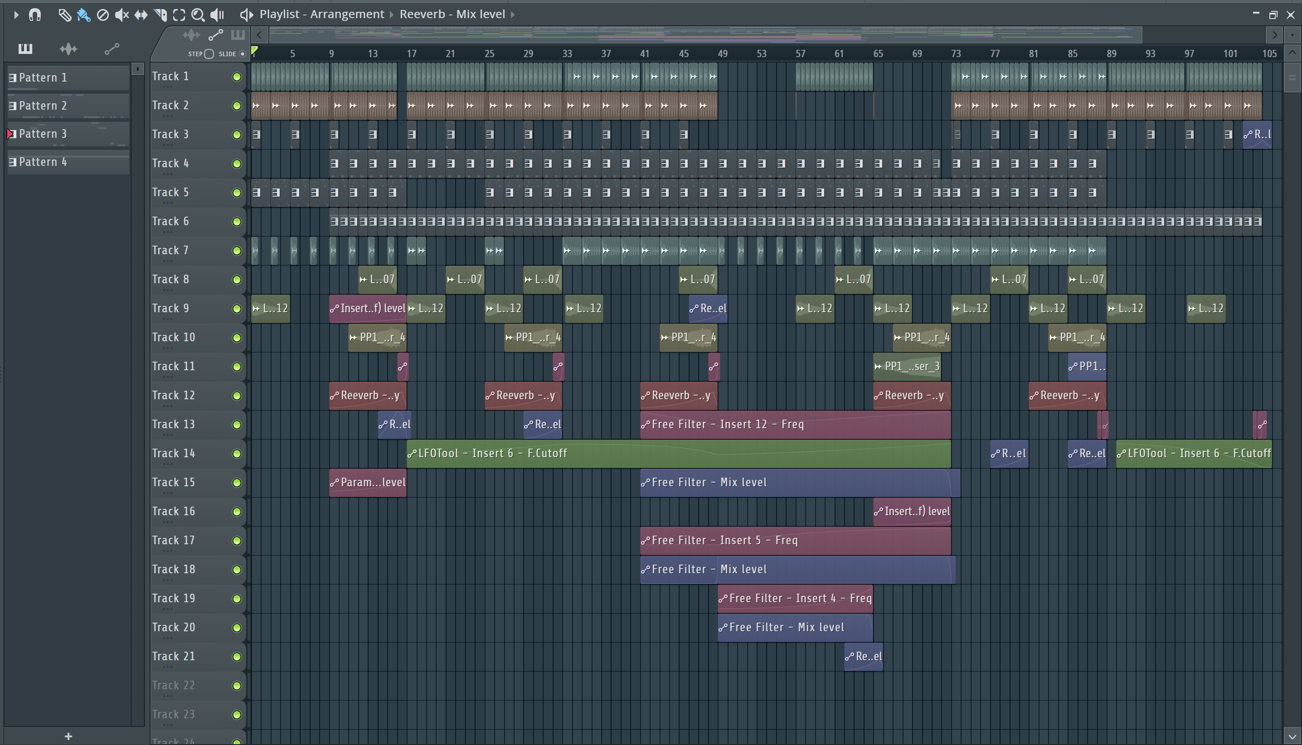This screenshot has height=745, width=1302.
Task: Select Free Filter - Insert 12 - Freq clip
Action: (795, 424)
